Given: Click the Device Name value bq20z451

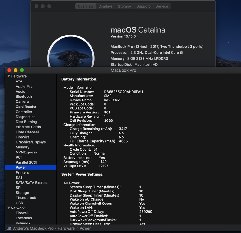Looking at the screenshot, I should point(112,100).
